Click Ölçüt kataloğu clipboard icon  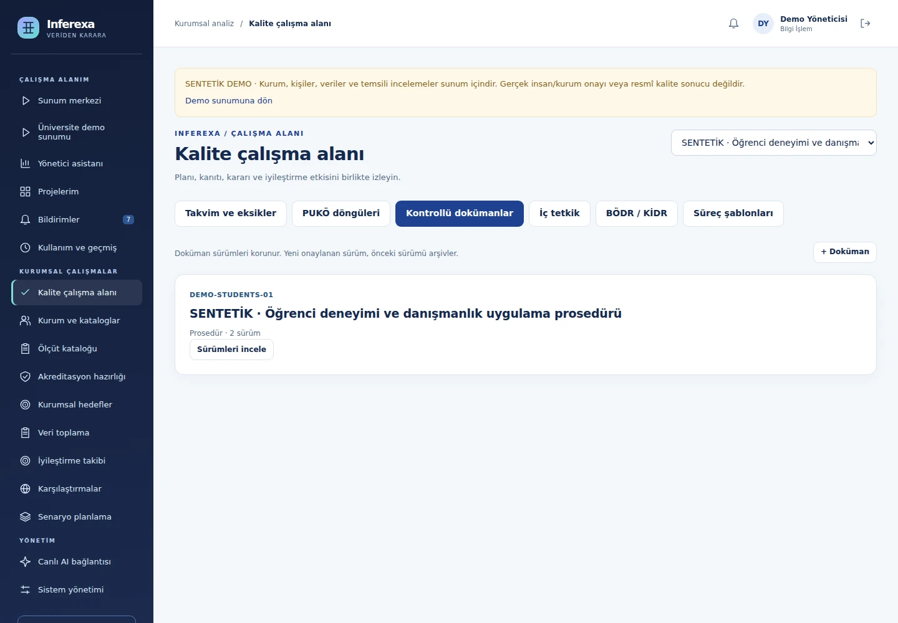[26, 348]
